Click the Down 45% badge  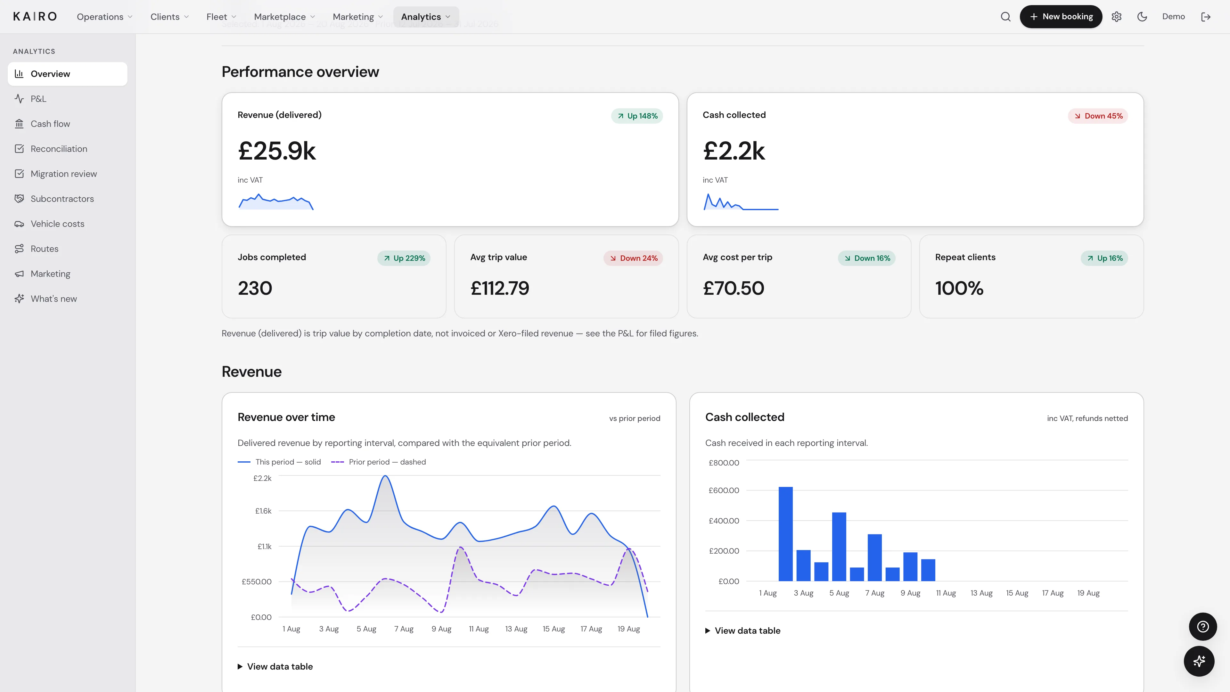[x=1098, y=116]
